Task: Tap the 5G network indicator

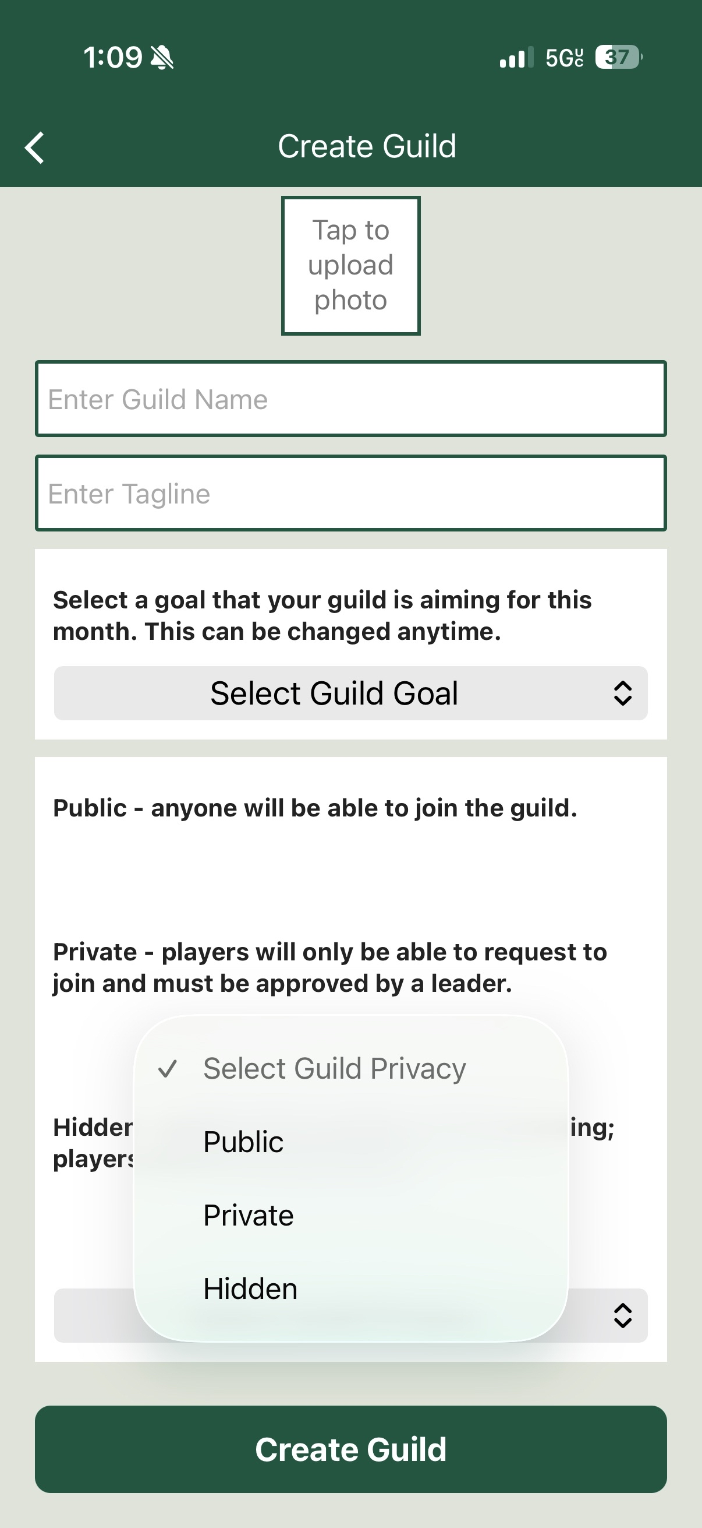Action: (564, 58)
